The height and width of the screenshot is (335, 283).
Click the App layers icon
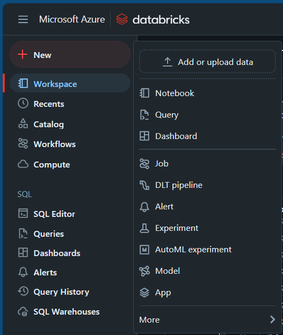(144, 293)
